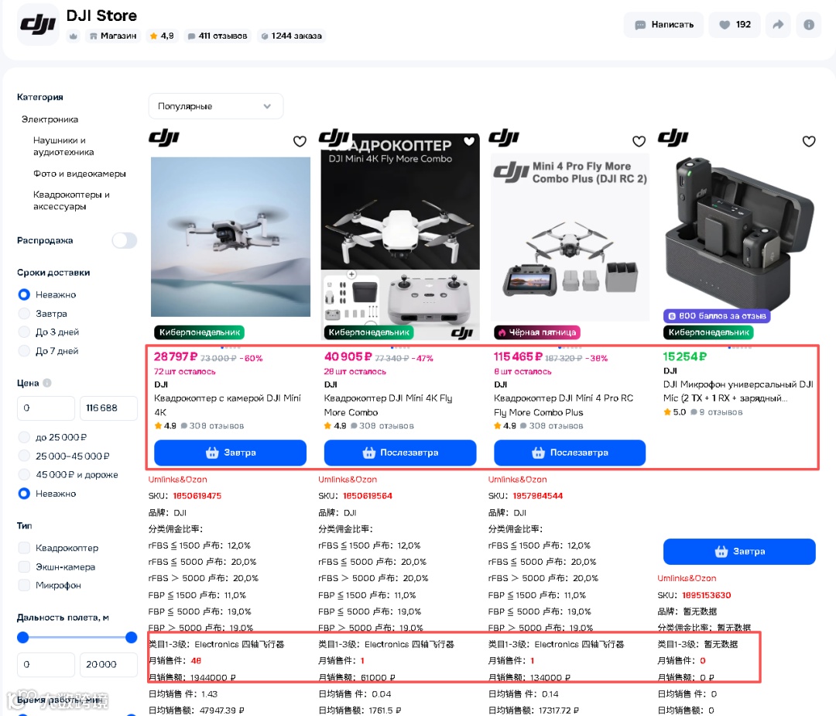Click the DJI Store logo icon
The image size is (836, 716).
pyautogui.click(x=38, y=25)
